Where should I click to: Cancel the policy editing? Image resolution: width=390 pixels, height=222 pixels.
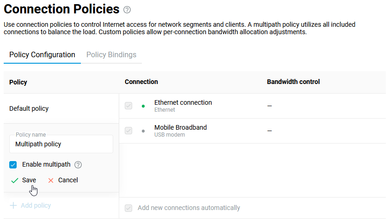pos(63,180)
